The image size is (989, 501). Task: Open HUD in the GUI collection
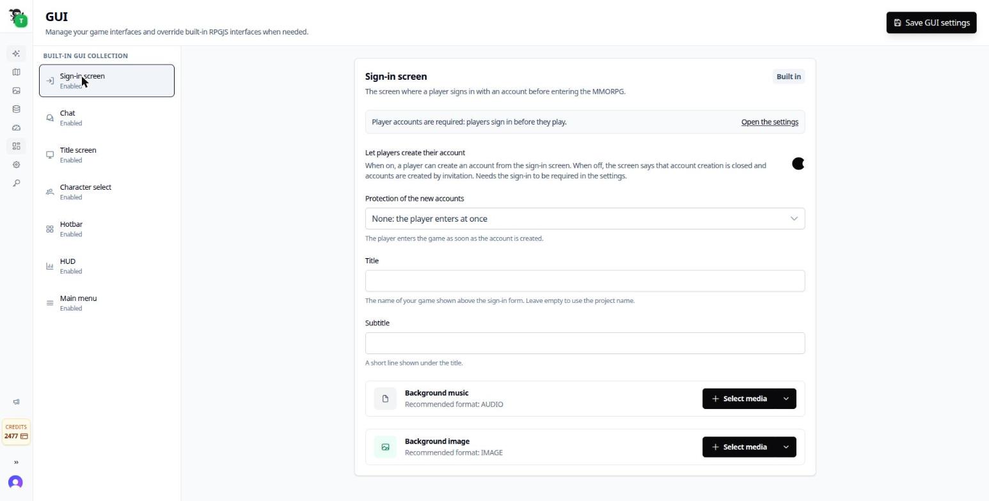tap(107, 266)
